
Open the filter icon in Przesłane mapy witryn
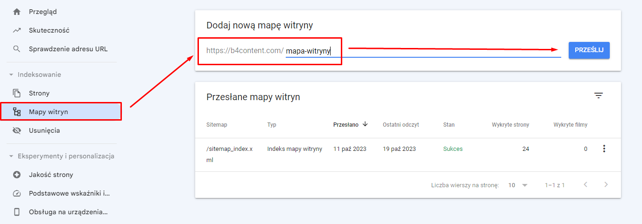(x=599, y=95)
